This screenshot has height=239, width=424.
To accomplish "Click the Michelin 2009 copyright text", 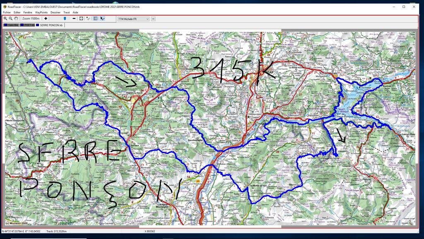I will [x=16, y=223].
